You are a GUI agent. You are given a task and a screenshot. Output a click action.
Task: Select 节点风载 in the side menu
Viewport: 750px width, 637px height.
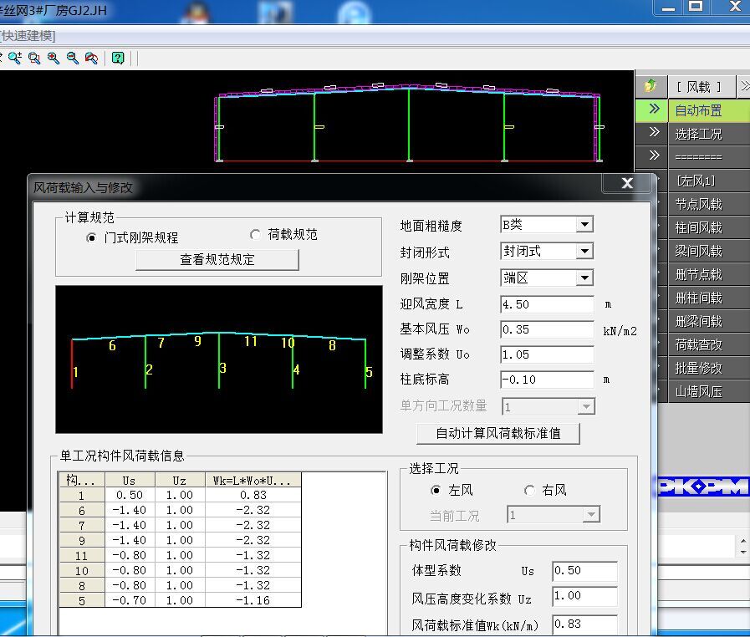pos(708,204)
